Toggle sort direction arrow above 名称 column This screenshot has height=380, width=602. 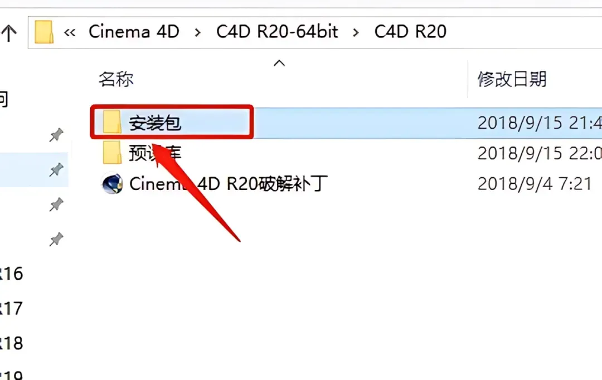279,63
